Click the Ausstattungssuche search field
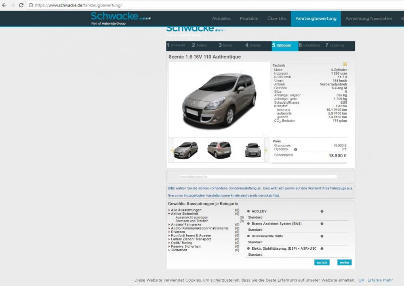Viewport: 404px width, 286px height. click(258, 177)
